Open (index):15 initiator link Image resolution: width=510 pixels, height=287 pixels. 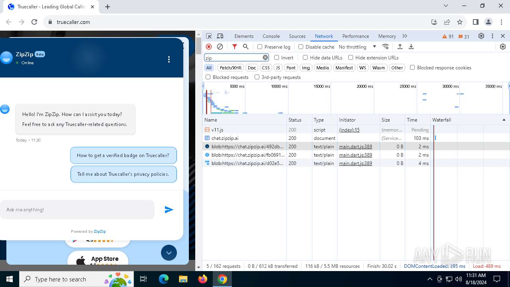(x=349, y=130)
